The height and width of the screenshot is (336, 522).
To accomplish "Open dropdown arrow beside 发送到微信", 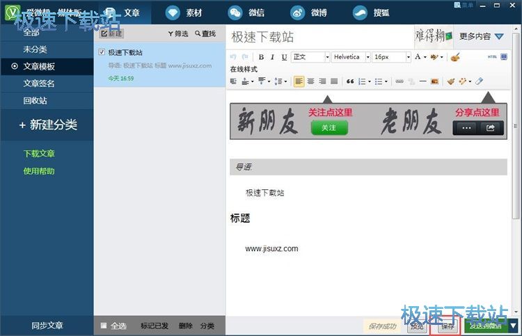I will click(513, 326).
